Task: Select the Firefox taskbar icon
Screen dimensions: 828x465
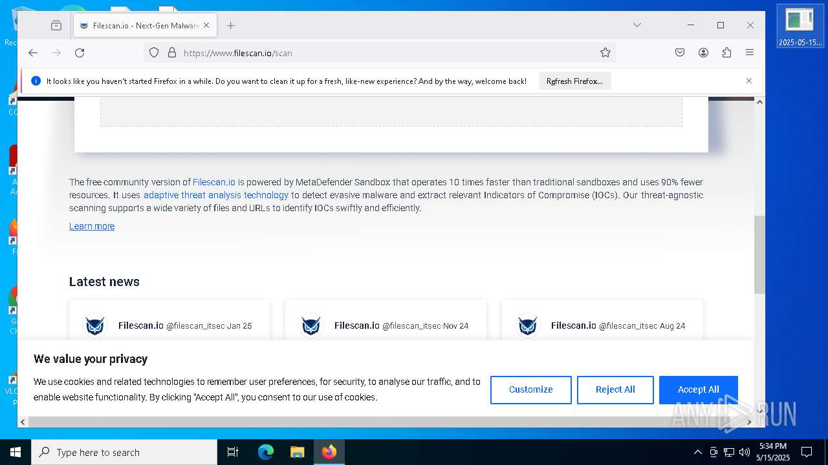Action: tap(329, 452)
